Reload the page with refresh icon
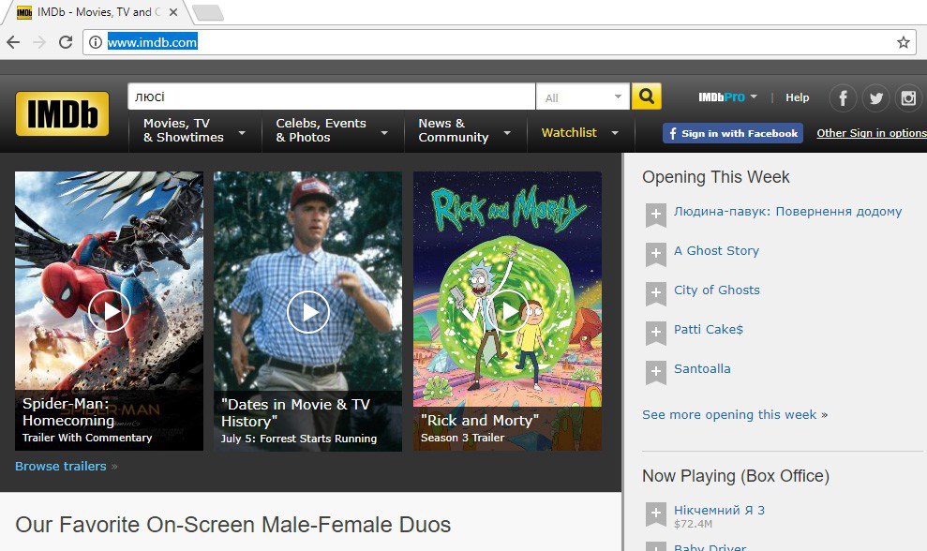 coord(65,42)
